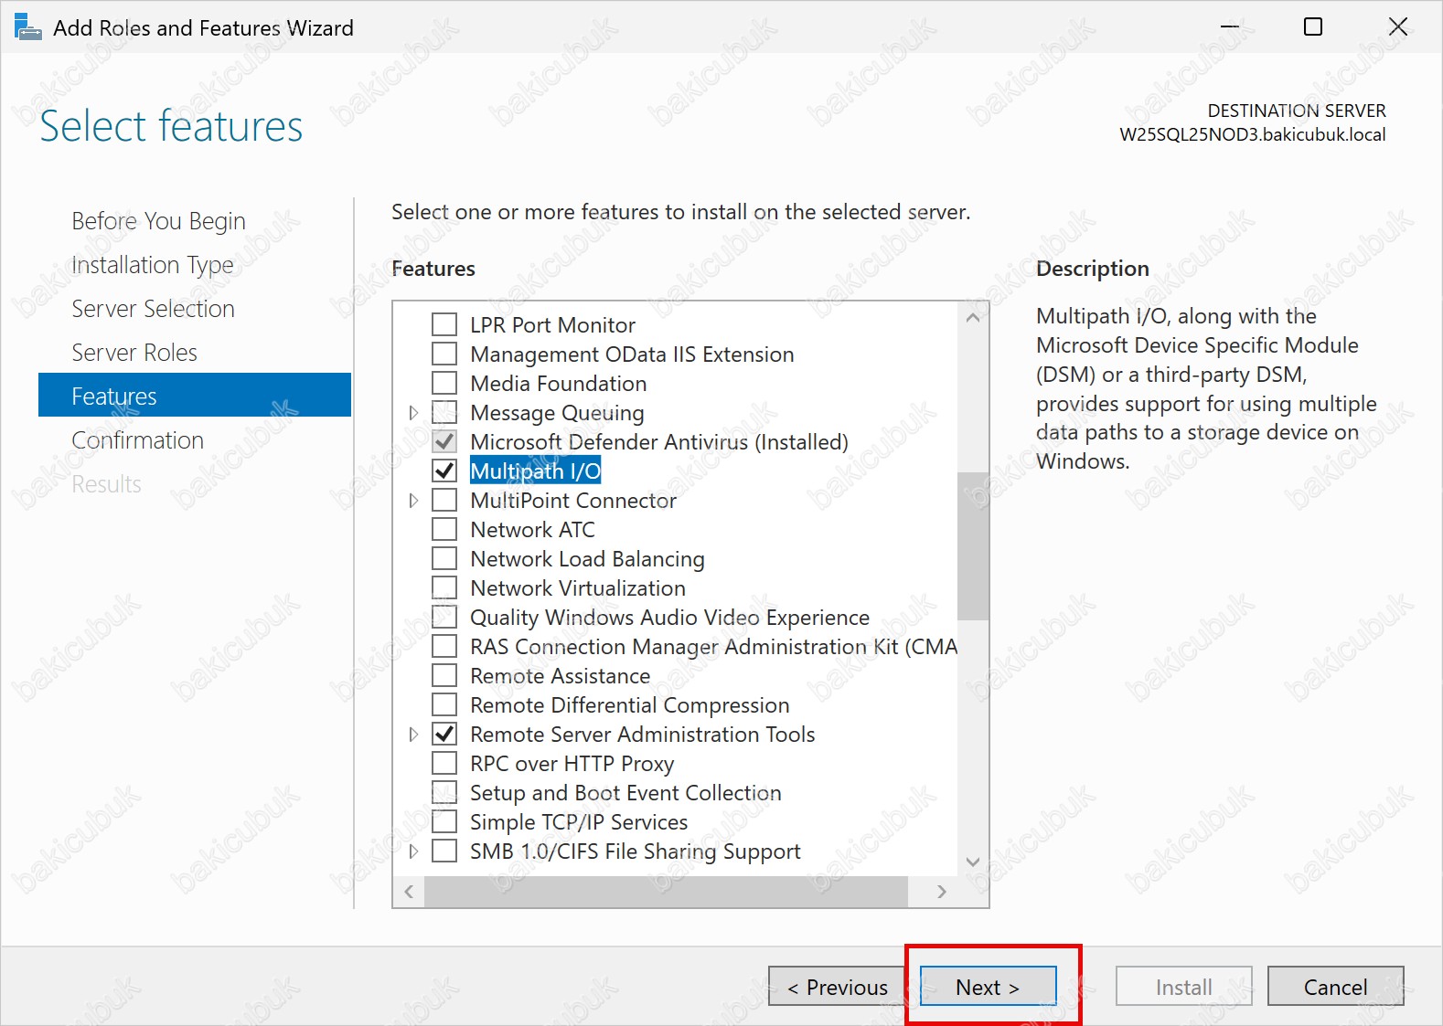Click the Next button
Viewport: 1443px width, 1026px height.
click(988, 987)
